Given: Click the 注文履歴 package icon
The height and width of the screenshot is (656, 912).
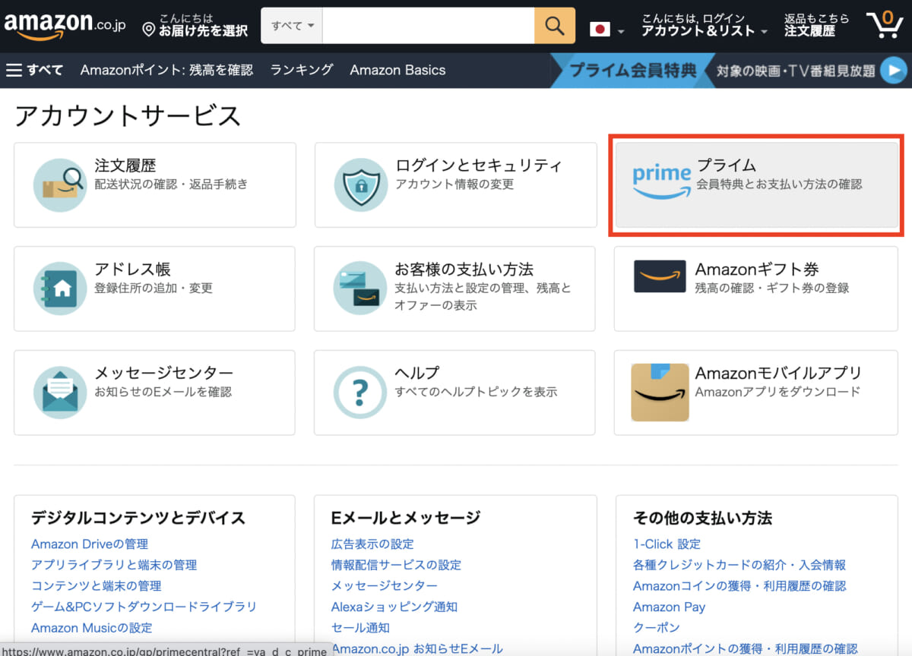Looking at the screenshot, I should [60, 184].
